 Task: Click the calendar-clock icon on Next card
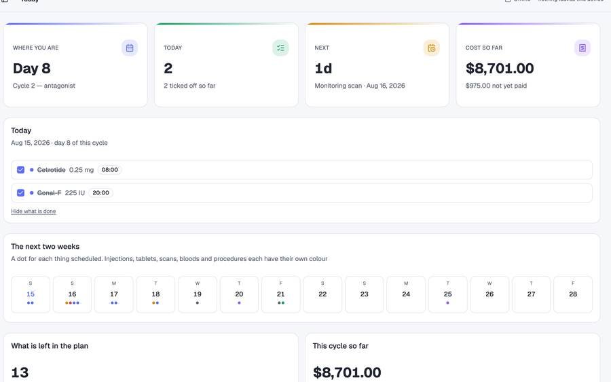[x=431, y=48]
